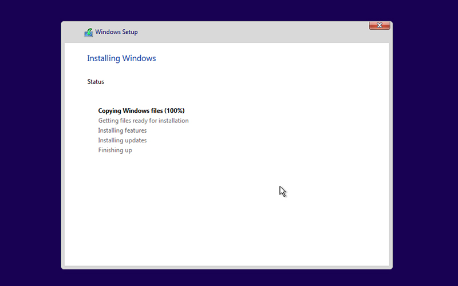The height and width of the screenshot is (286, 458).
Task: Click Copying Windows files (100%) step
Action: click(141, 110)
